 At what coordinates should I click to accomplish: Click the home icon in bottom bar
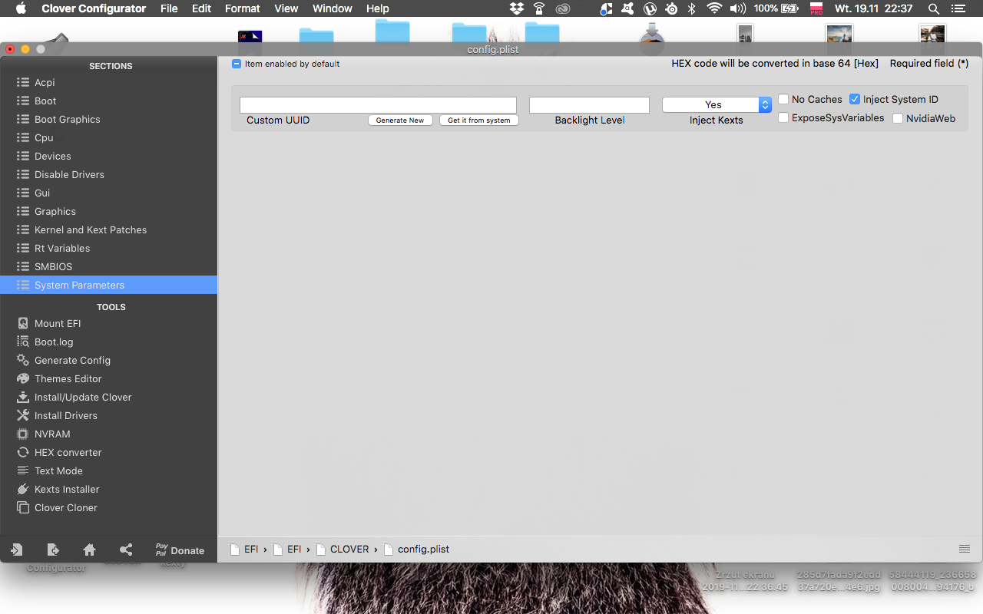pos(90,550)
